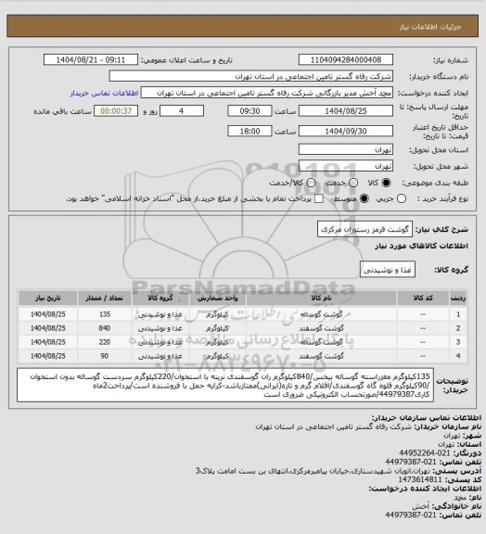Image resolution: width=486 pixels, height=534 pixels.
Task: Click the delivery city field تهران
Action: point(346,166)
